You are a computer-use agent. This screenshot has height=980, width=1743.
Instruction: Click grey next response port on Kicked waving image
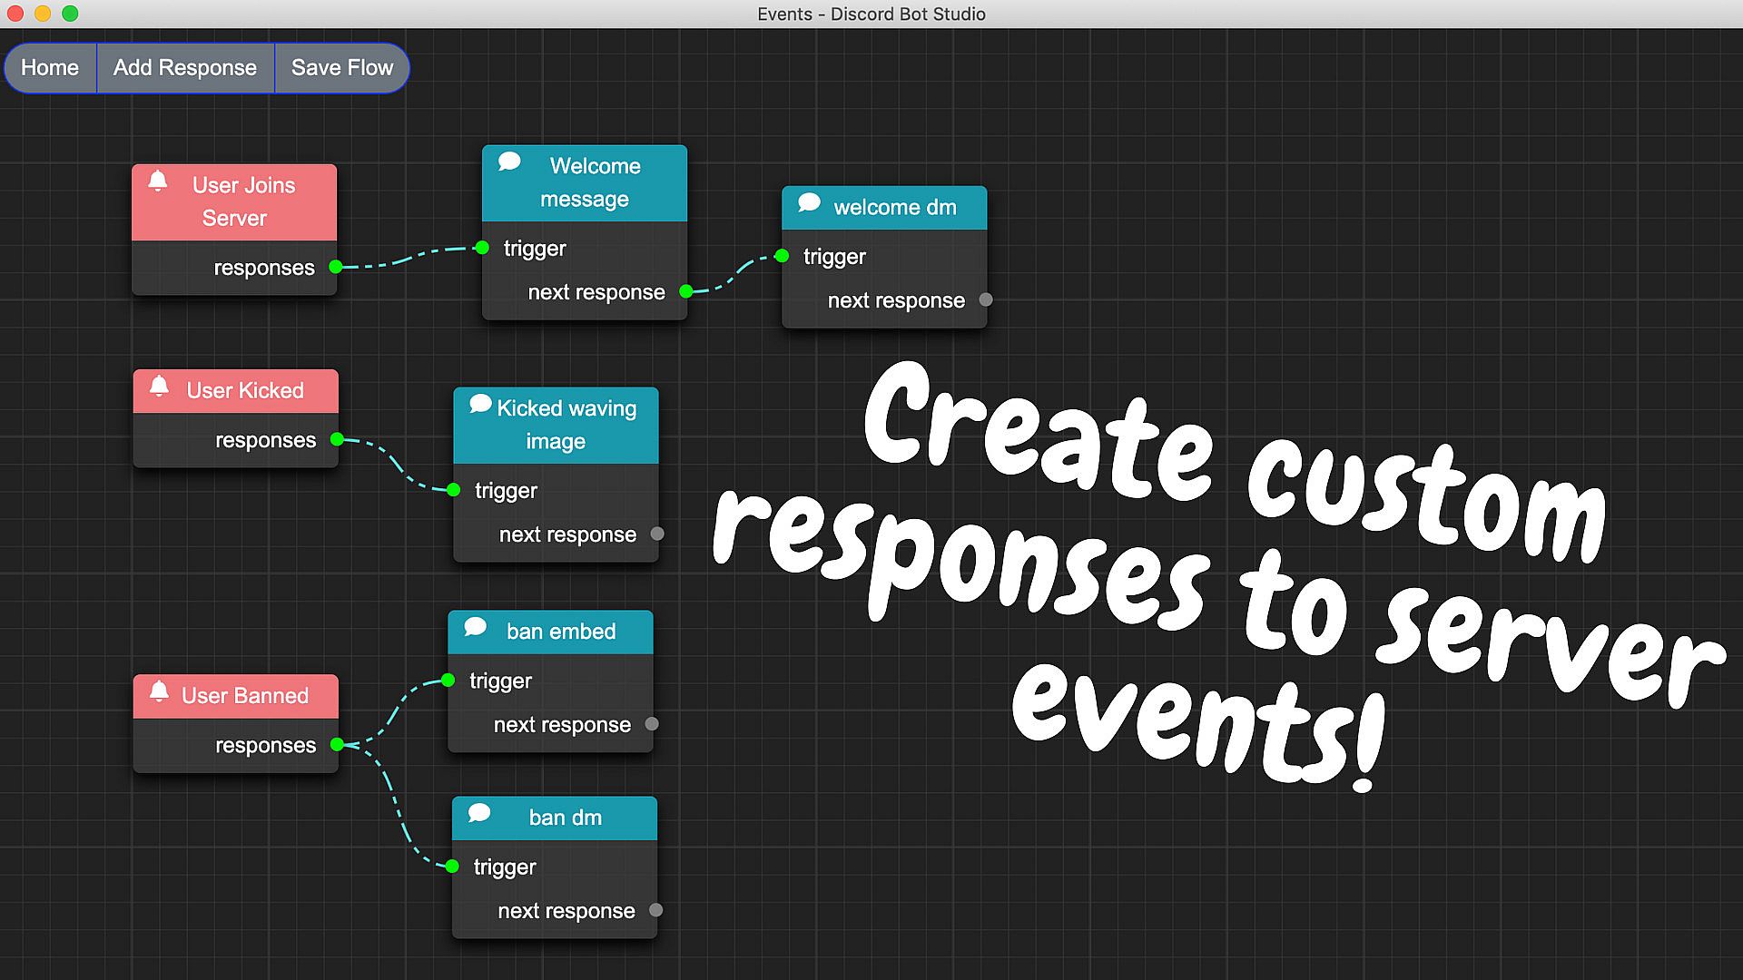pyautogui.click(x=657, y=534)
